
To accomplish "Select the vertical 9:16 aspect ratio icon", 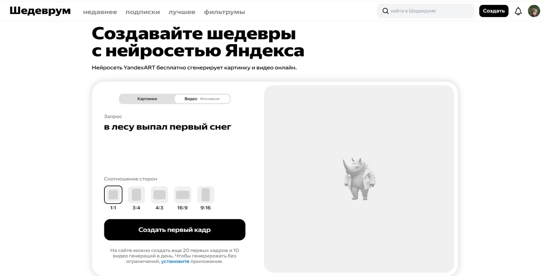I will (206, 194).
